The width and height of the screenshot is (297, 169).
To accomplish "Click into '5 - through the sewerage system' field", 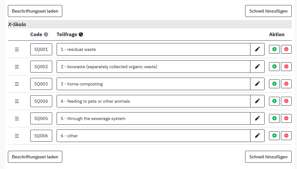I will [x=154, y=118].
